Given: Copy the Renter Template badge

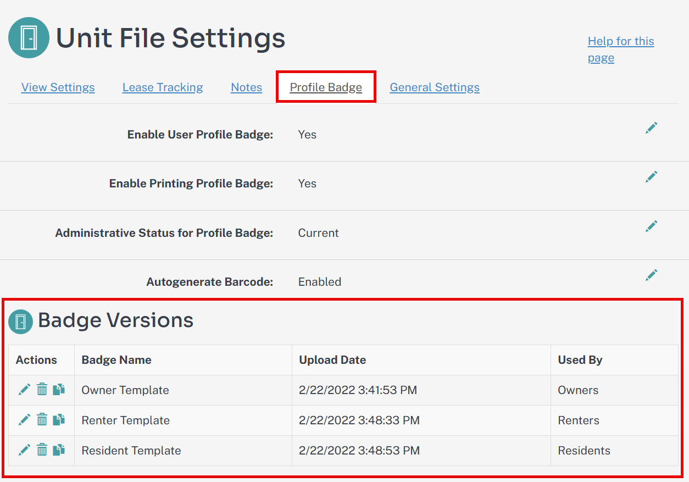Looking at the screenshot, I should click(59, 420).
